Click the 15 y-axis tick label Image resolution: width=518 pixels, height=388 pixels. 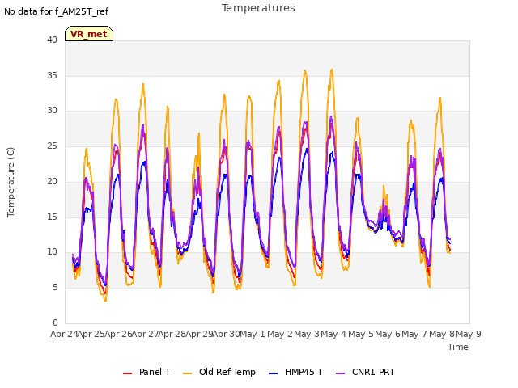[x=52, y=217]
